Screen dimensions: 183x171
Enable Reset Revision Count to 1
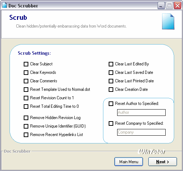(26, 98)
